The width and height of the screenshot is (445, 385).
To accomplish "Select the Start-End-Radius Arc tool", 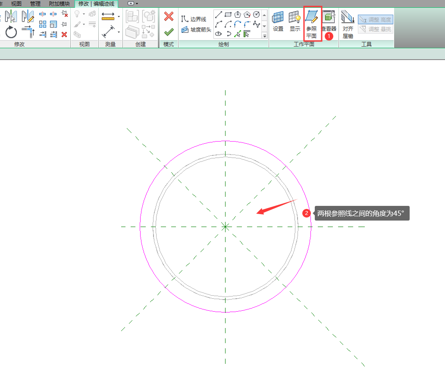I will (219, 24).
